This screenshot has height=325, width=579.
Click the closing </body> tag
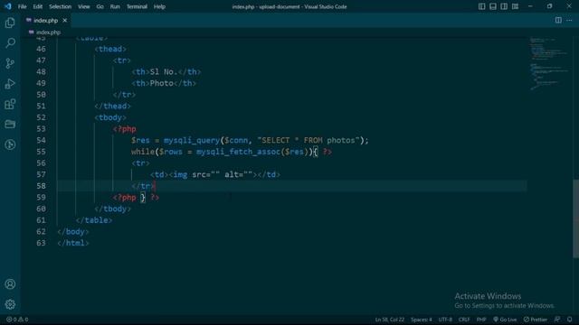[x=73, y=232]
